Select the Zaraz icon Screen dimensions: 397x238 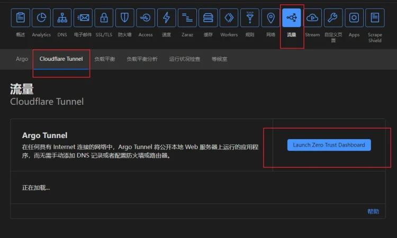click(187, 17)
